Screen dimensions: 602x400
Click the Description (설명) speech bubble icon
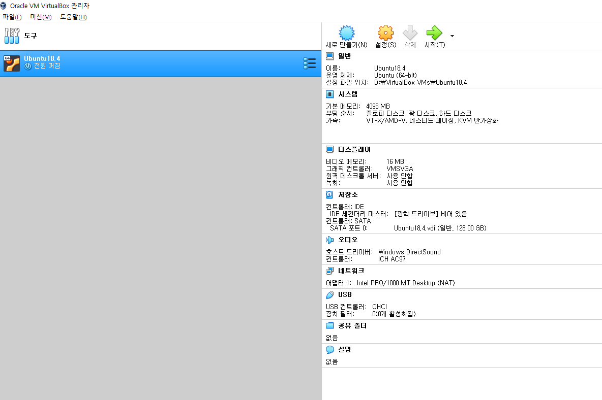pos(330,349)
